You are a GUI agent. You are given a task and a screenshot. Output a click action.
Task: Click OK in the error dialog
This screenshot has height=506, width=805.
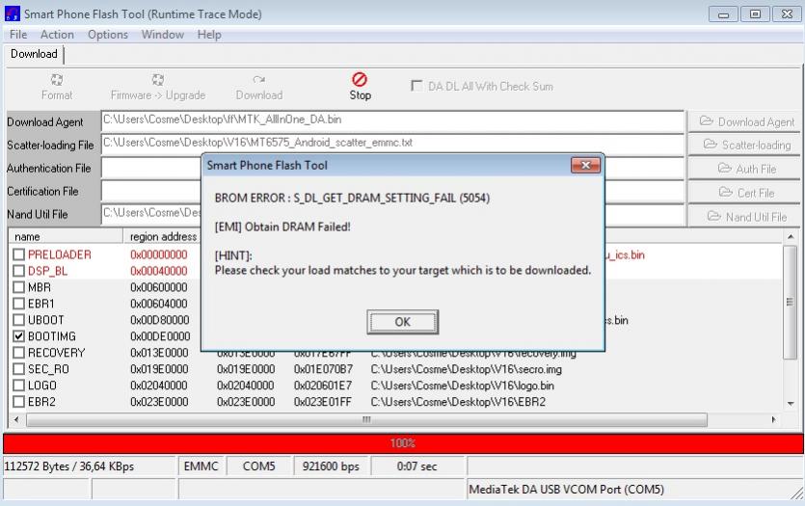pyautogui.click(x=403, y=322)
